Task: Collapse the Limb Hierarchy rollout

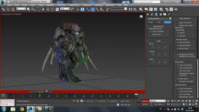Action: [158, 26]
